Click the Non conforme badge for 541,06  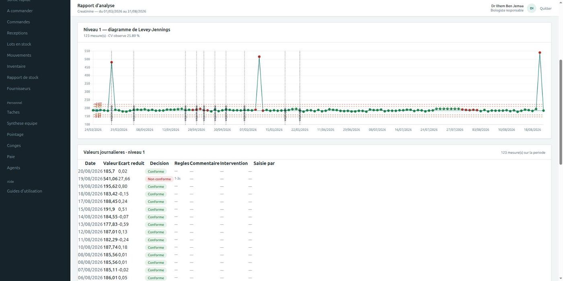tap(159, 179)
